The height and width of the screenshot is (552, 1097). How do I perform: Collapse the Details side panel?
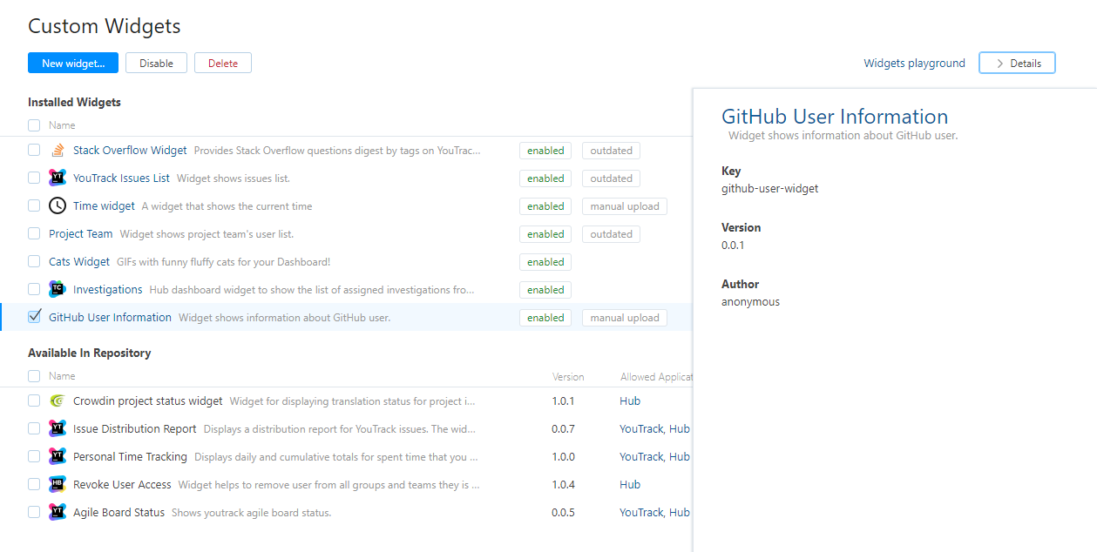(1017, 63)
